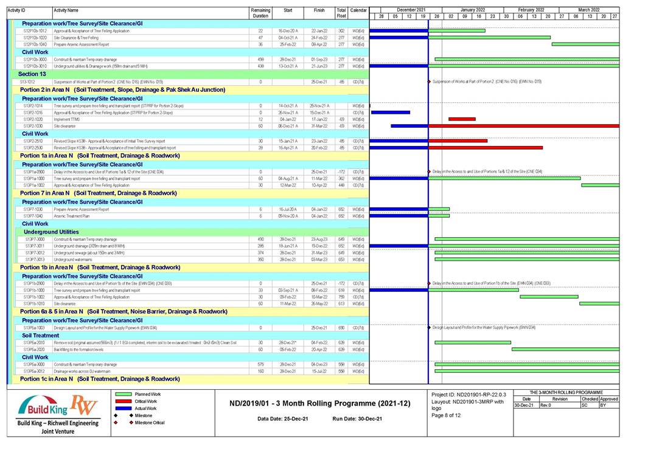The width and height of the screenshot is (651, 461).
Task: Click green bar for Prepare Arsenic Assessment Report S12P10b-1040
Action: tap(585, 44)
